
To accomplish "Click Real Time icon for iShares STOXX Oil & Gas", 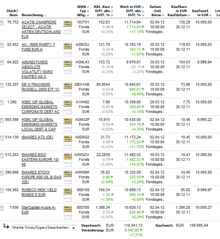I will coord(68,174).
